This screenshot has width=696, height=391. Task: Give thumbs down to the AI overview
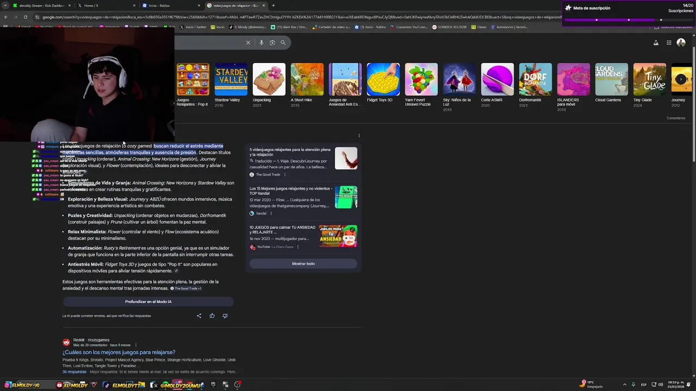225,316
